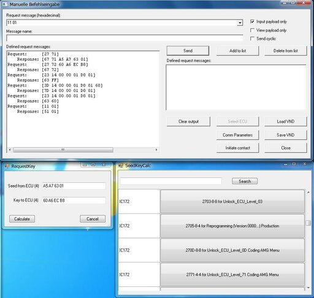Click the horizontal scrollbar left arrow in output
The image size is (314, 298).
tap(10, 150)
